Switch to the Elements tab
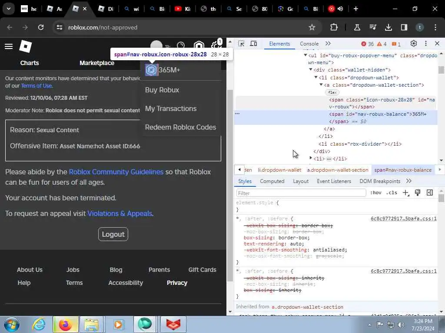Image resolution: width=445 pixels, height=333 pixels. pyautogui.click(x=279, y=44)
